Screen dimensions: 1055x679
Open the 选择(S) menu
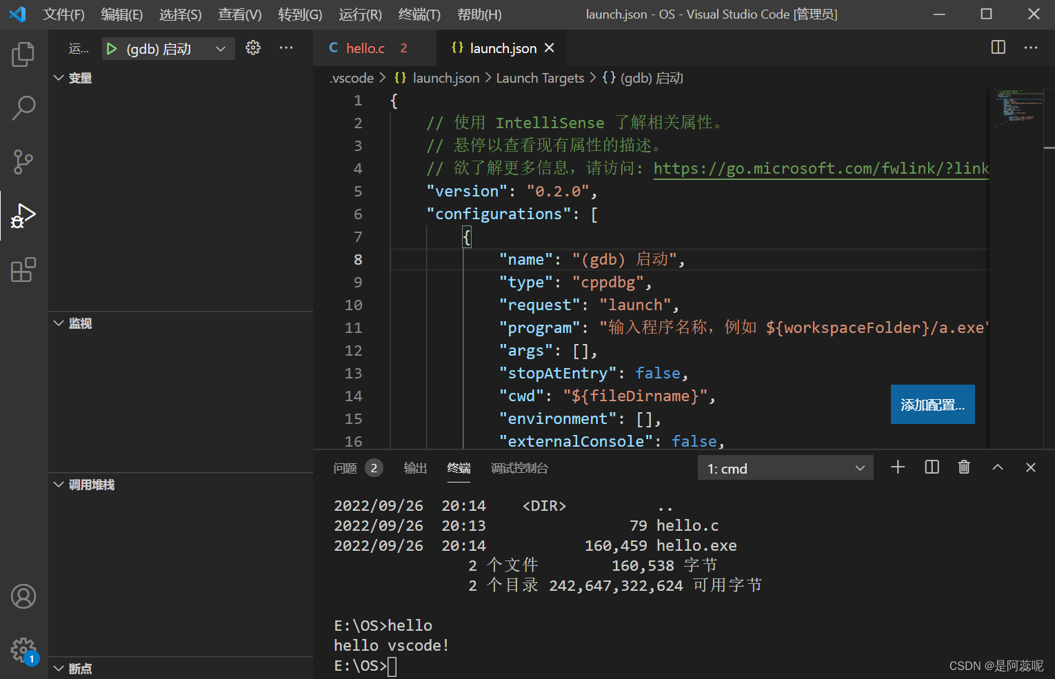181,14
